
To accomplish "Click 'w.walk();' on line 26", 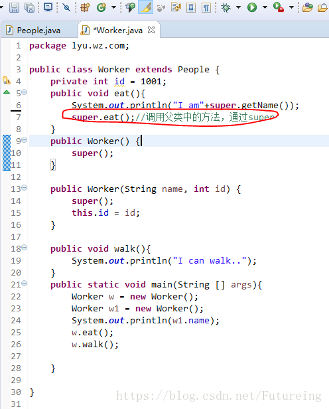I will pyautogui.click(x=95, y=345).
